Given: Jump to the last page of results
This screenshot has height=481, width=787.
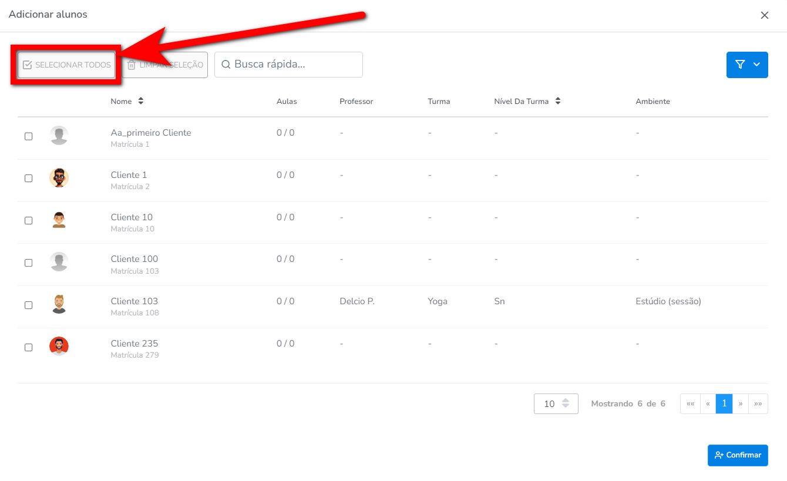Looking at the screenshot, I should 758,403.
